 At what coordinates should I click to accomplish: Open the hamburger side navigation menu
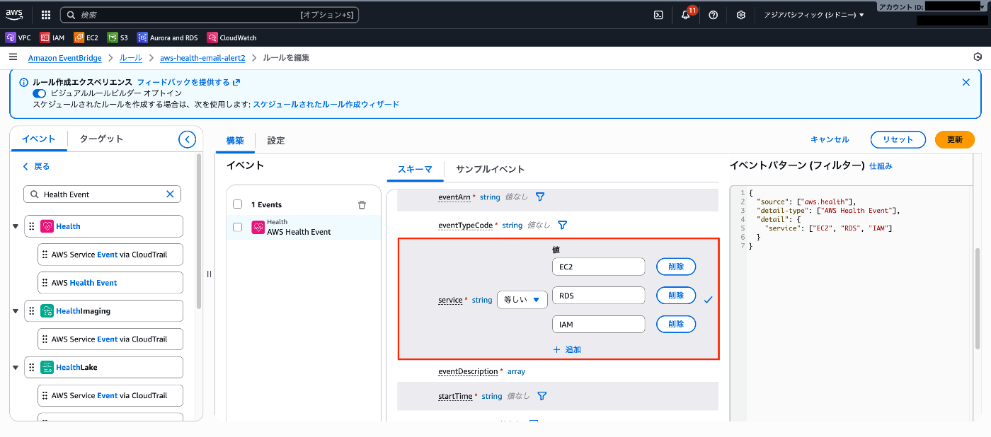click(x=13, y=57)
